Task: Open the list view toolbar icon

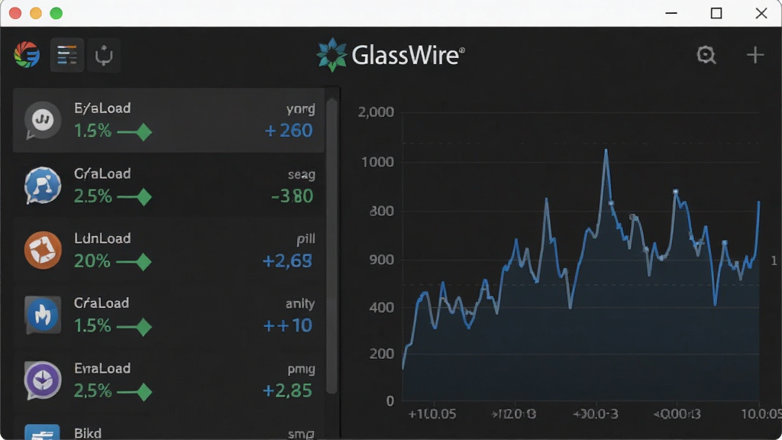Action: click(x=67, y=55)
